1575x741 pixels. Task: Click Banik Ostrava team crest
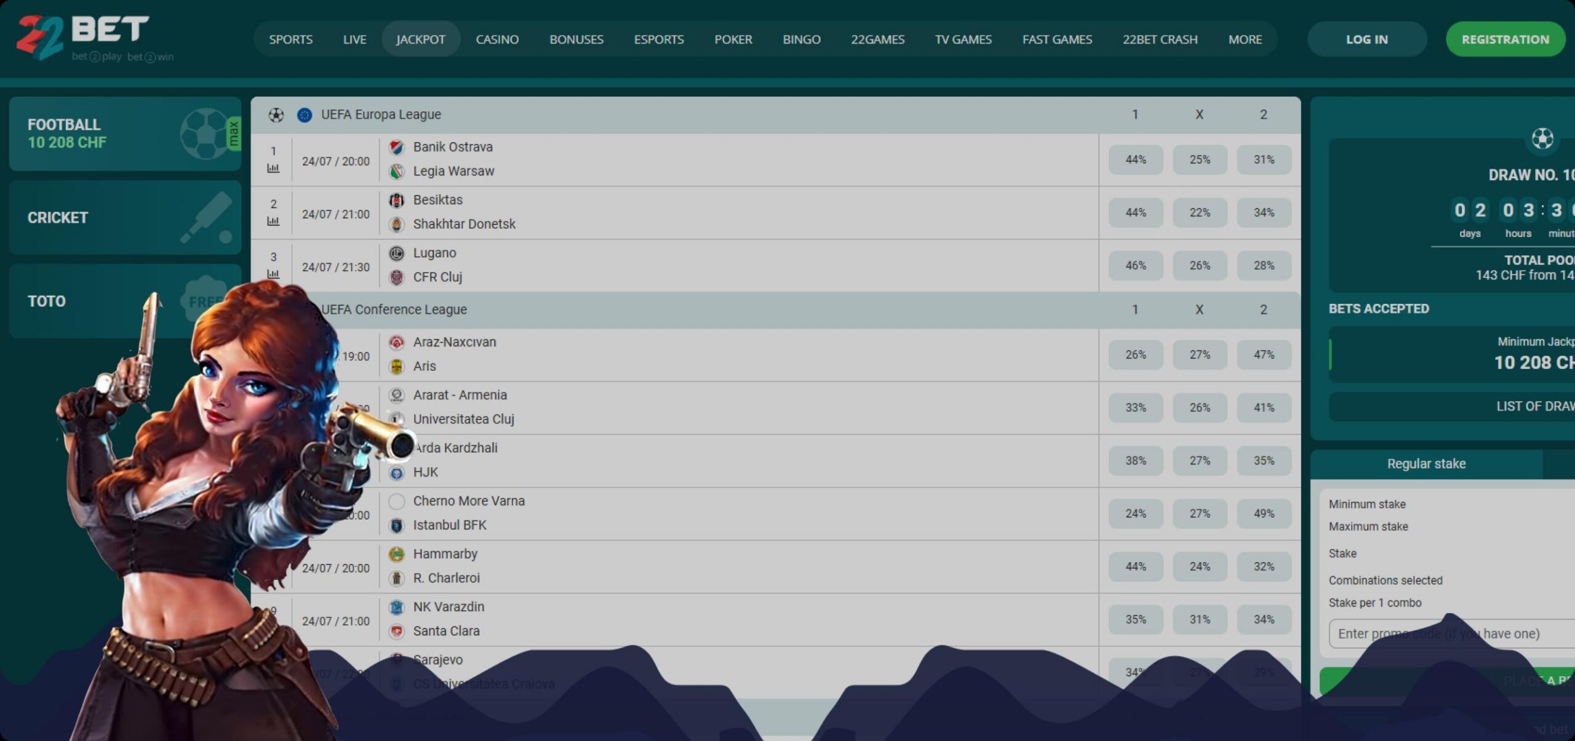[397, 148]
